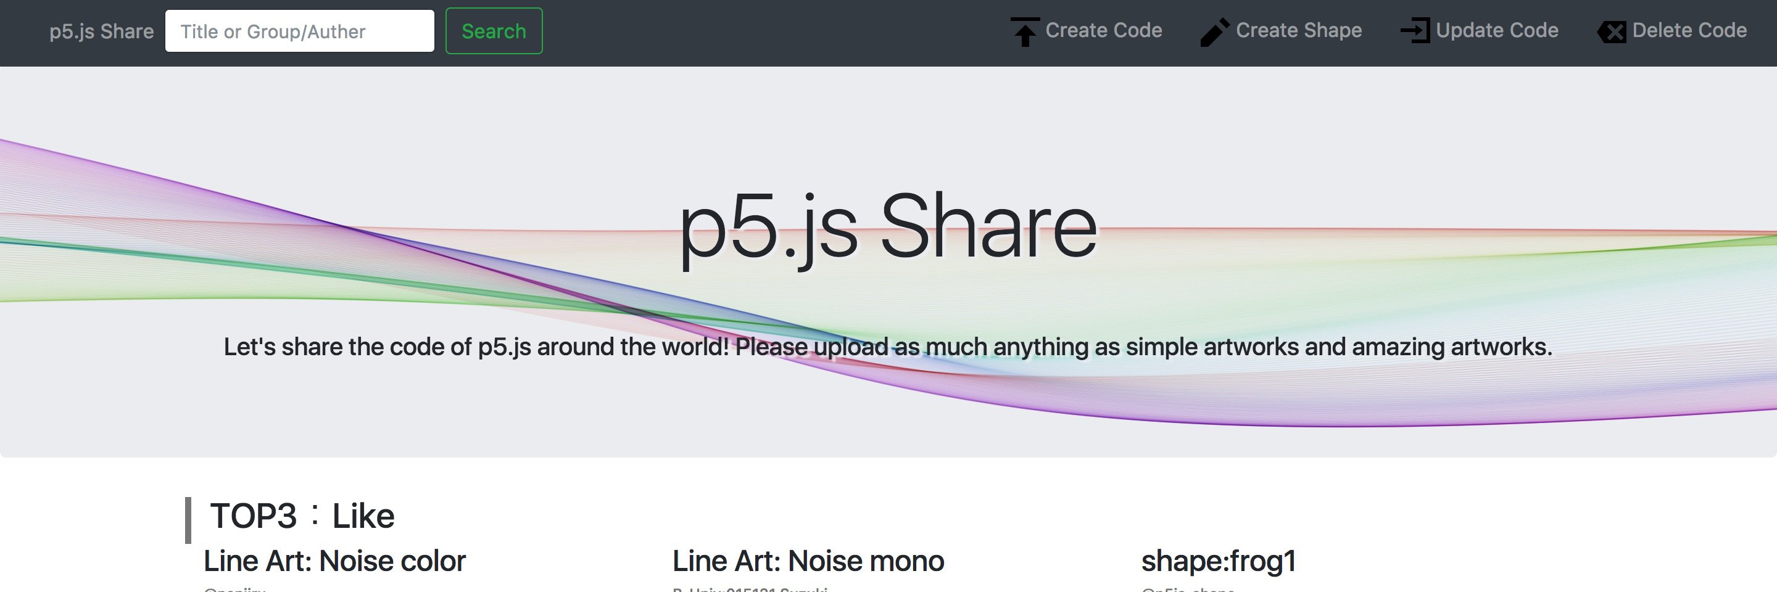
Task: Open the Create Code menu item
Action: pos(1104,30)
